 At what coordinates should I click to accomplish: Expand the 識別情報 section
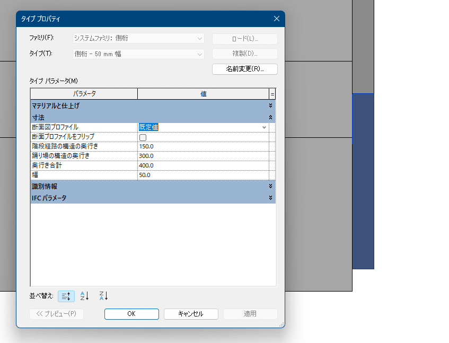270,186
